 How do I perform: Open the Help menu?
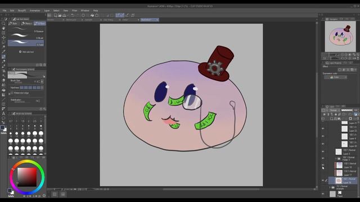tap(96, 11)
